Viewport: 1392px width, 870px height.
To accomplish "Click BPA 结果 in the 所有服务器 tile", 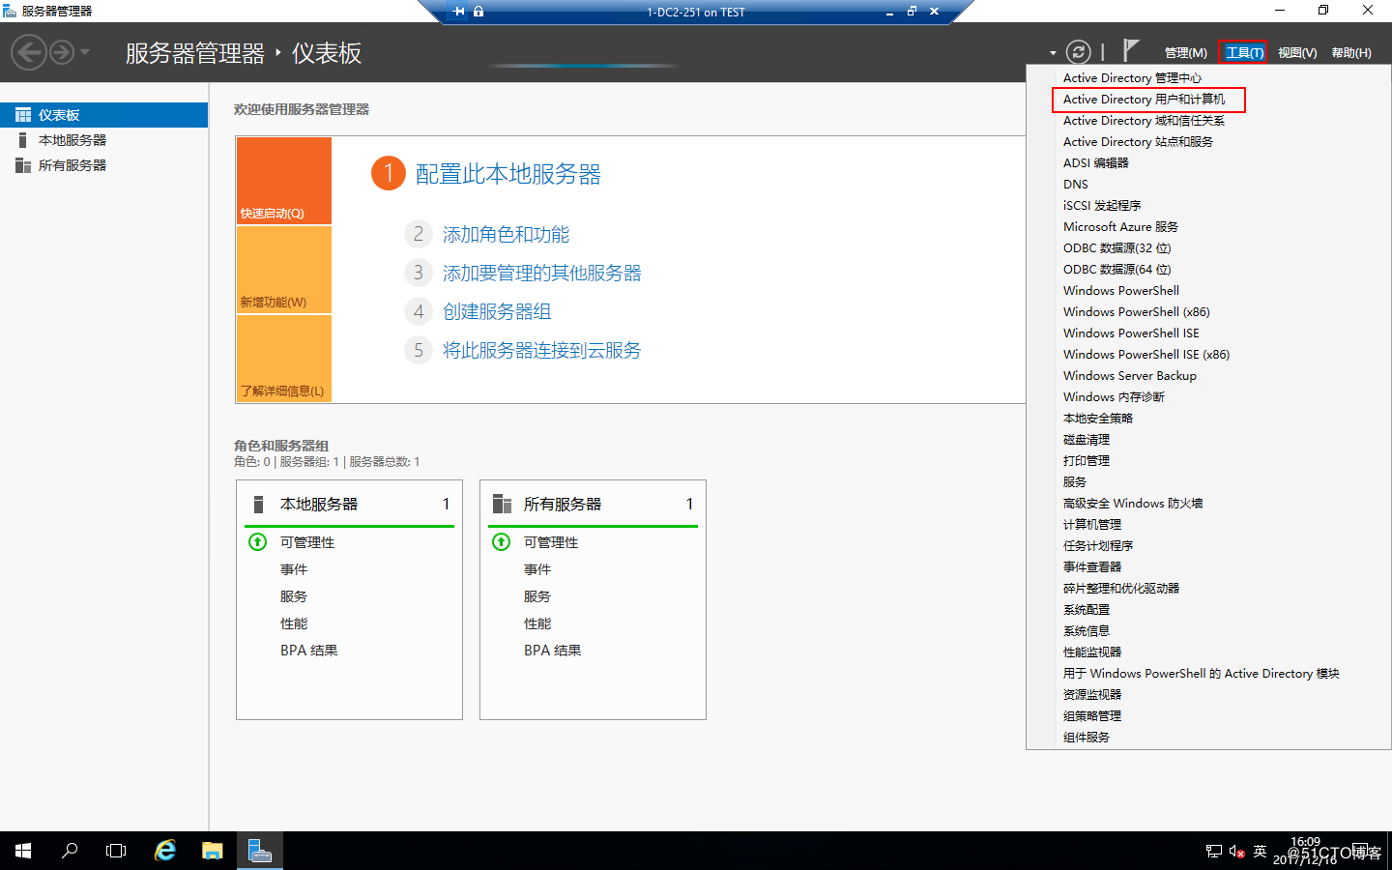I will (552, 651).
